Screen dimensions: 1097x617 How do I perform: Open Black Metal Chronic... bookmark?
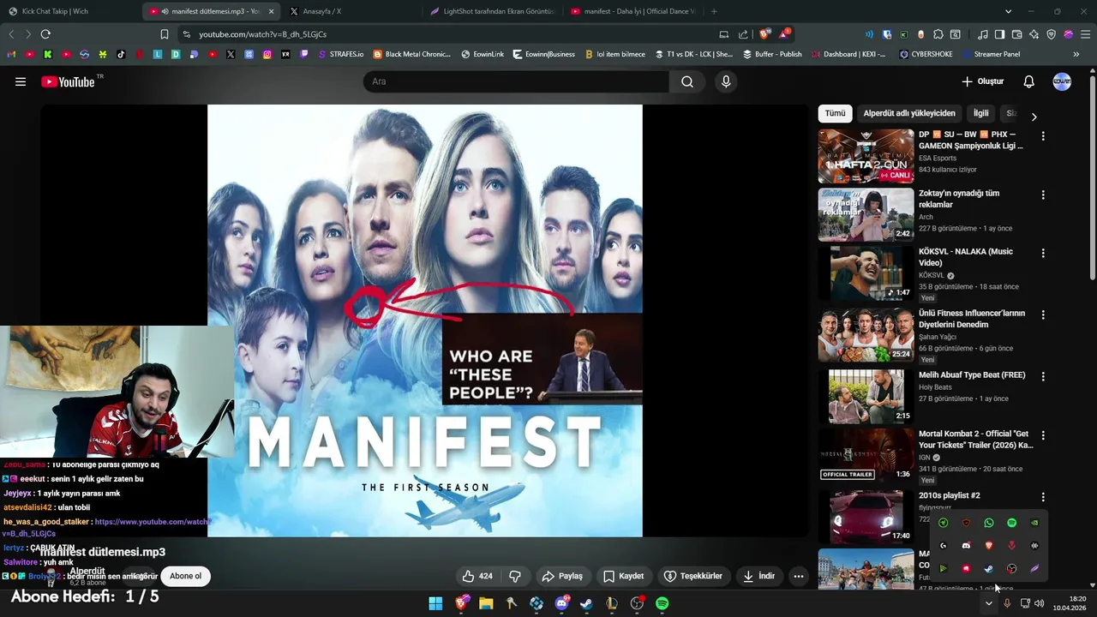coord(411,54)
